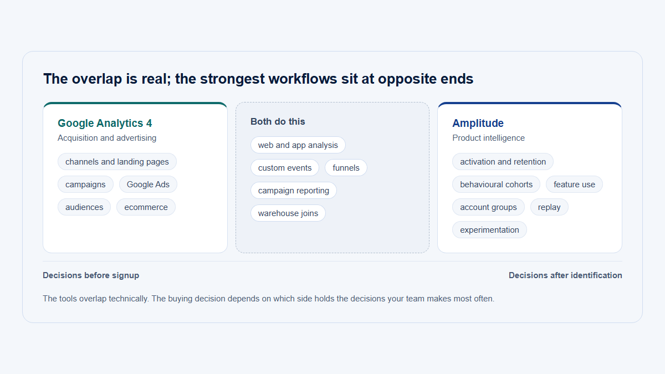This screenshot has height=374, width=665.
Task: Click the 'Decisions after identification' label
Action: point(565,275)
